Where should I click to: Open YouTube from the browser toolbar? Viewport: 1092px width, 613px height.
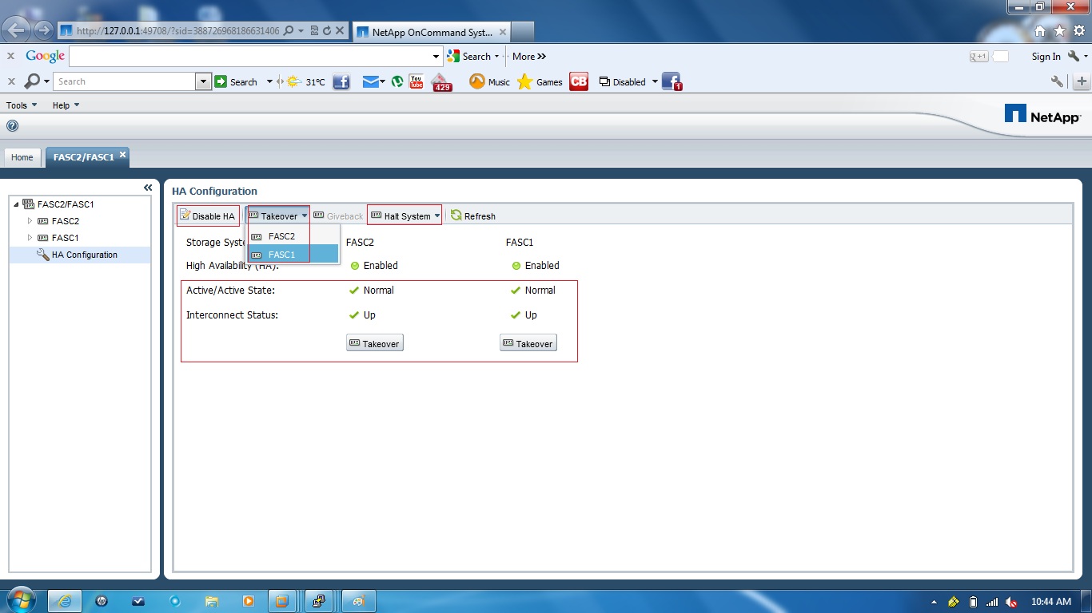point(415,81)
